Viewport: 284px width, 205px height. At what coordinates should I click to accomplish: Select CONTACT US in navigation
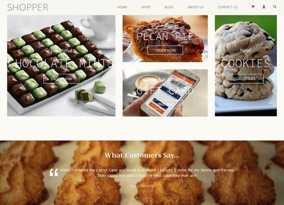228,7
